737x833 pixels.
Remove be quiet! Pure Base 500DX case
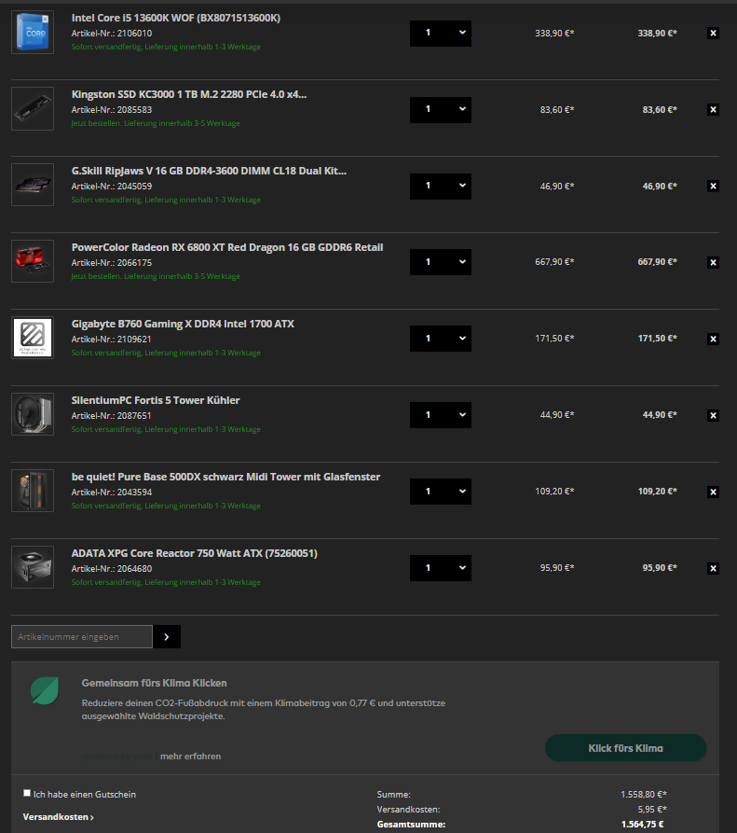(713, 492)
